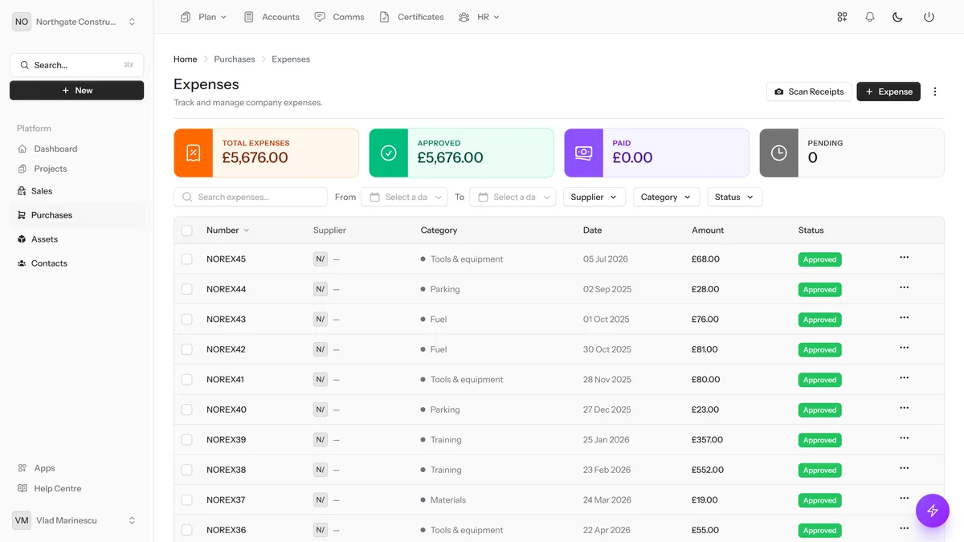
Task: Click the purple Paid cash icon
Action: click(x=584, y=153)
